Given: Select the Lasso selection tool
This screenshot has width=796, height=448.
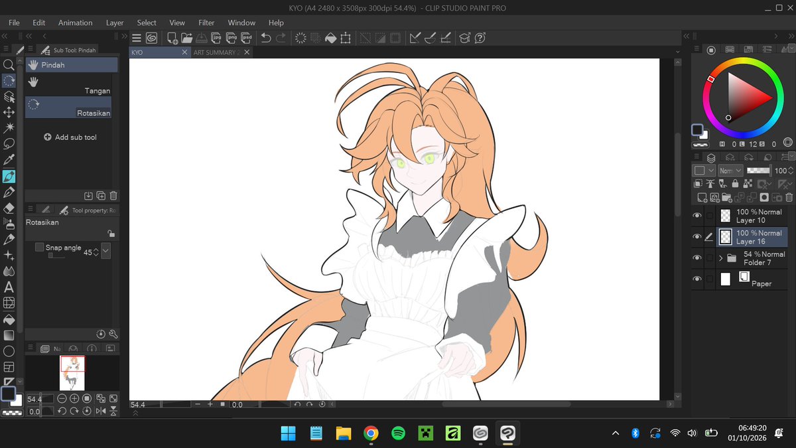Looking at the screenshot, I should pyautogui.click(x=9, y=143).
